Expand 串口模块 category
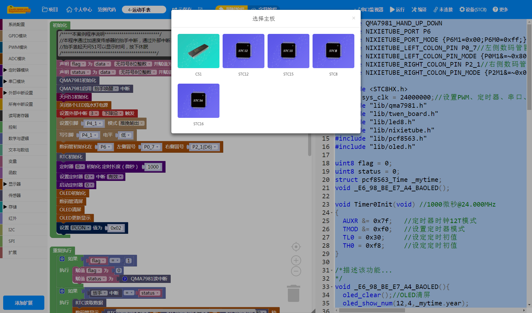The image size is (532, 313). coord(24,81)
